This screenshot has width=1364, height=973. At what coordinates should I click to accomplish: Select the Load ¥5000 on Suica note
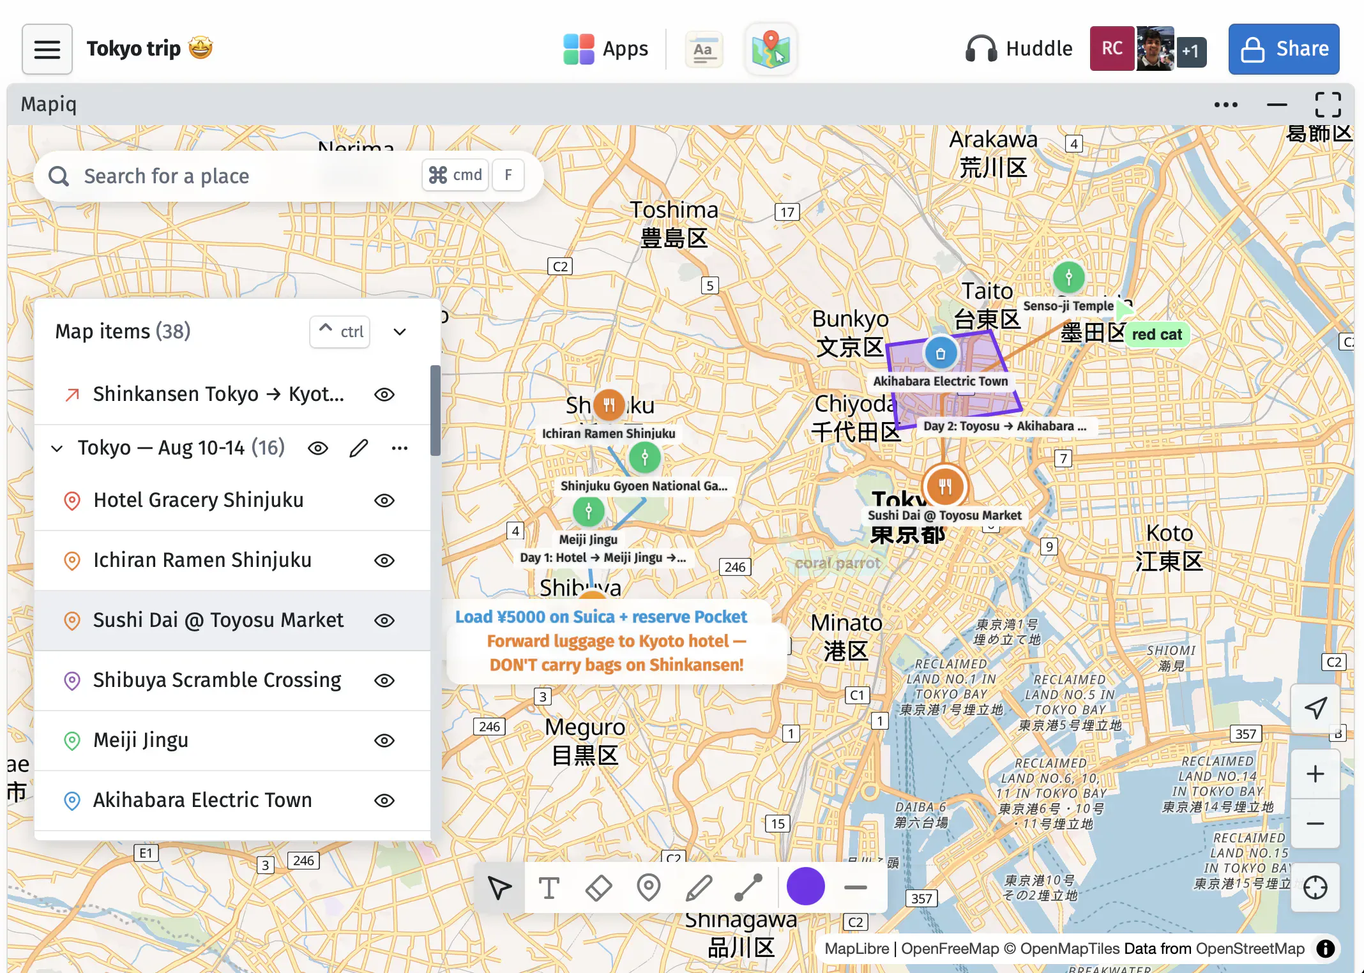pos(601,617)
